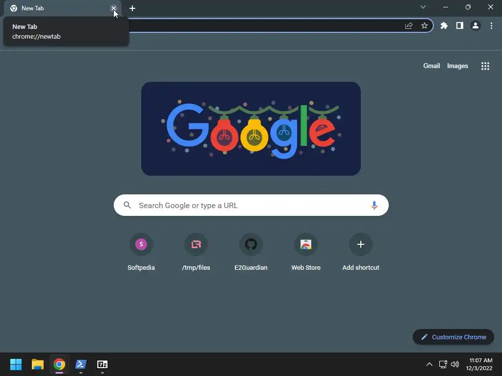Open the Extensions puzzle icon

[x=444, y=25]
